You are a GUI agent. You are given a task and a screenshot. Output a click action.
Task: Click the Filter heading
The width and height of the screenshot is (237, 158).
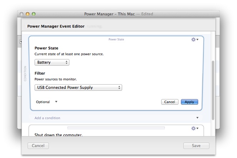(40, 73)
